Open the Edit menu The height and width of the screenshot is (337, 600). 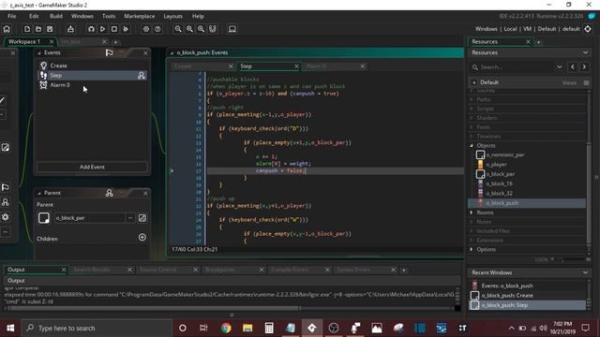(x=34, y=16)
